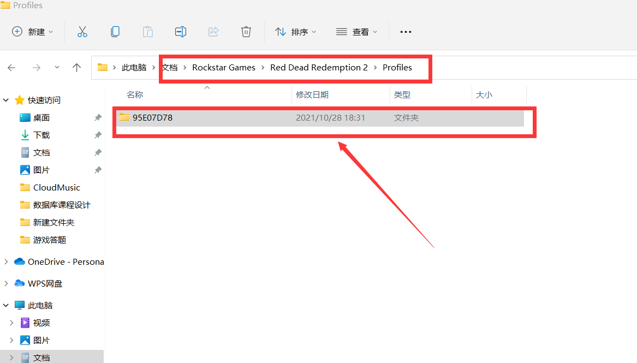Expand the 视频 node under 此电脑
This screenshot has width=637, height=363.
[11, 323]
